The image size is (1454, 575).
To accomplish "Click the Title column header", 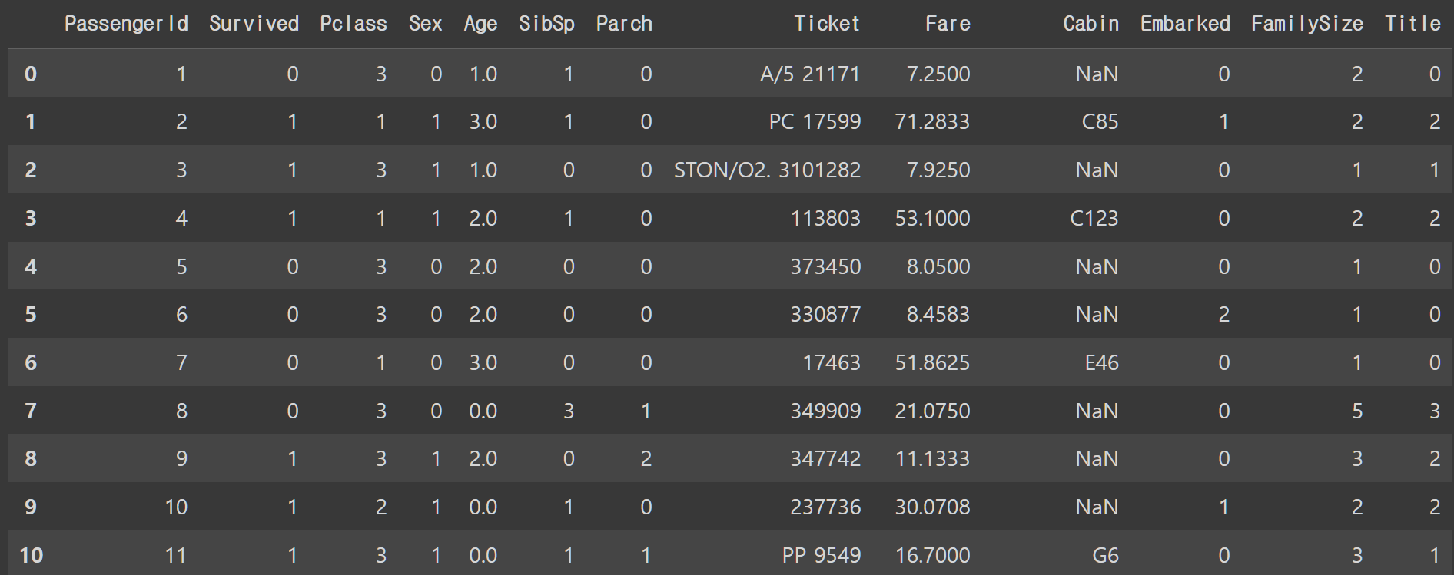I will coord(1413,24).
